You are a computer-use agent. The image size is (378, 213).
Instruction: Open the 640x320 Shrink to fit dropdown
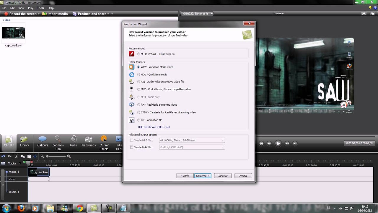(197, 14)
